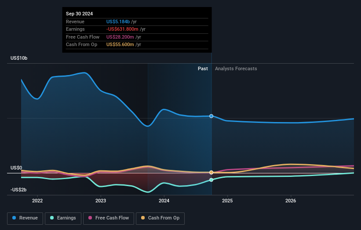Click the US$10b y-axis label
Viewport: 361px width, 230px height.
[x=19, y=58]
